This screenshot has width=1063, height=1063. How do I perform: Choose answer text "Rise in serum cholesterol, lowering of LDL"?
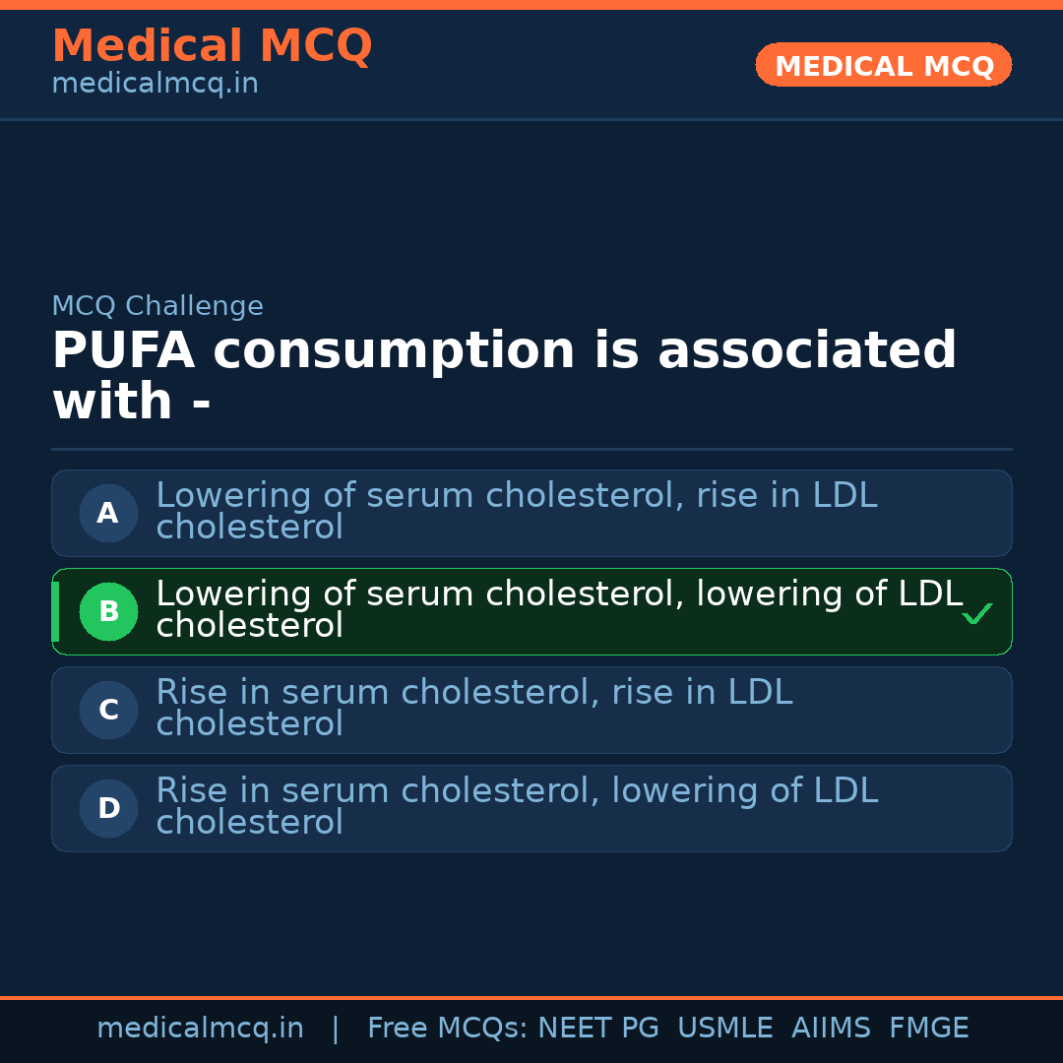pyautogui.click(x=516, y=791)
